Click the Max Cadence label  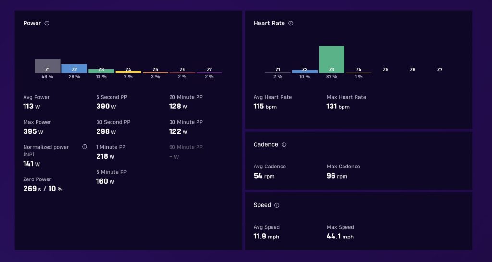tap(343, 167)
